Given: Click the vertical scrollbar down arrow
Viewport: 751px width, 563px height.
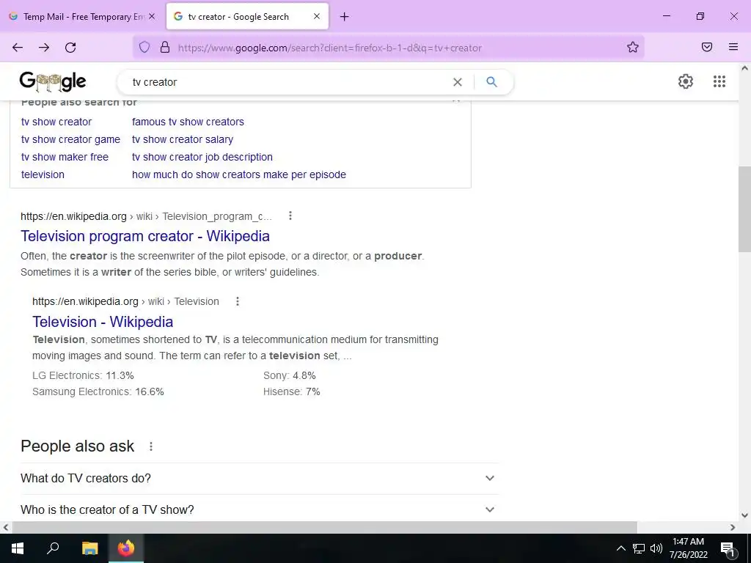Looking at the screenshot, I should (x=744, y=515).
